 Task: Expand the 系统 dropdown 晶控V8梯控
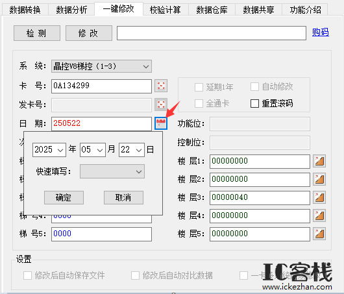[x=101, y=66]
